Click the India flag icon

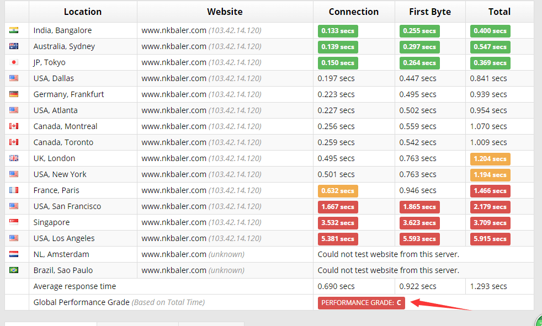coord(14,30)
